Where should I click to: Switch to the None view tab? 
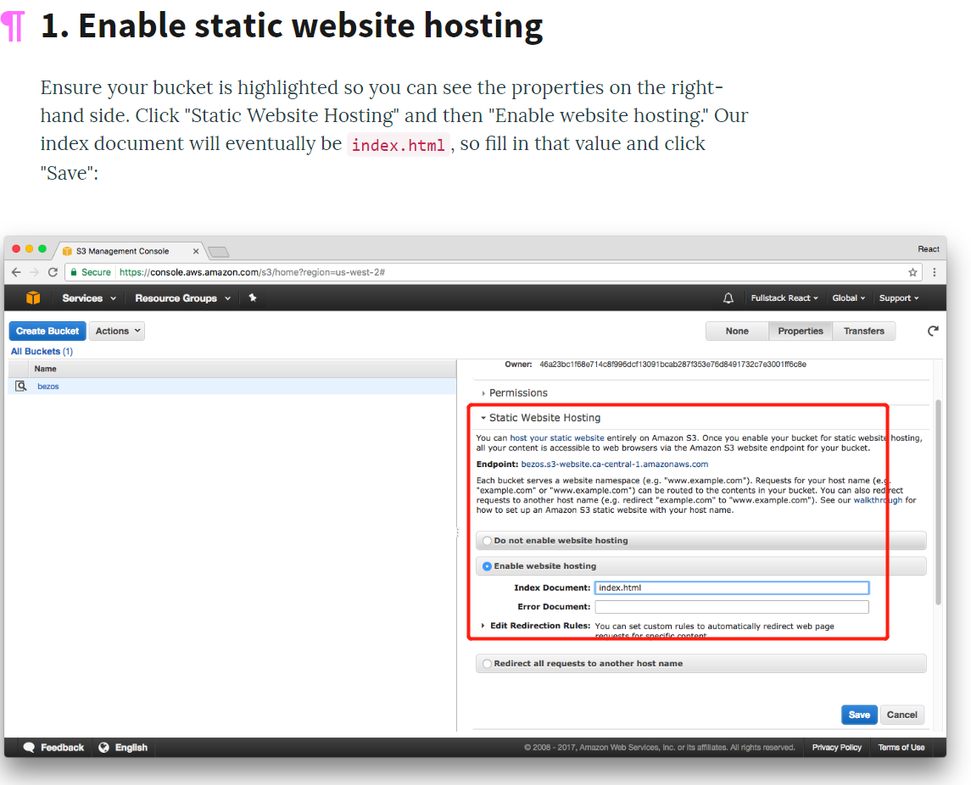[x=737, y=331]
